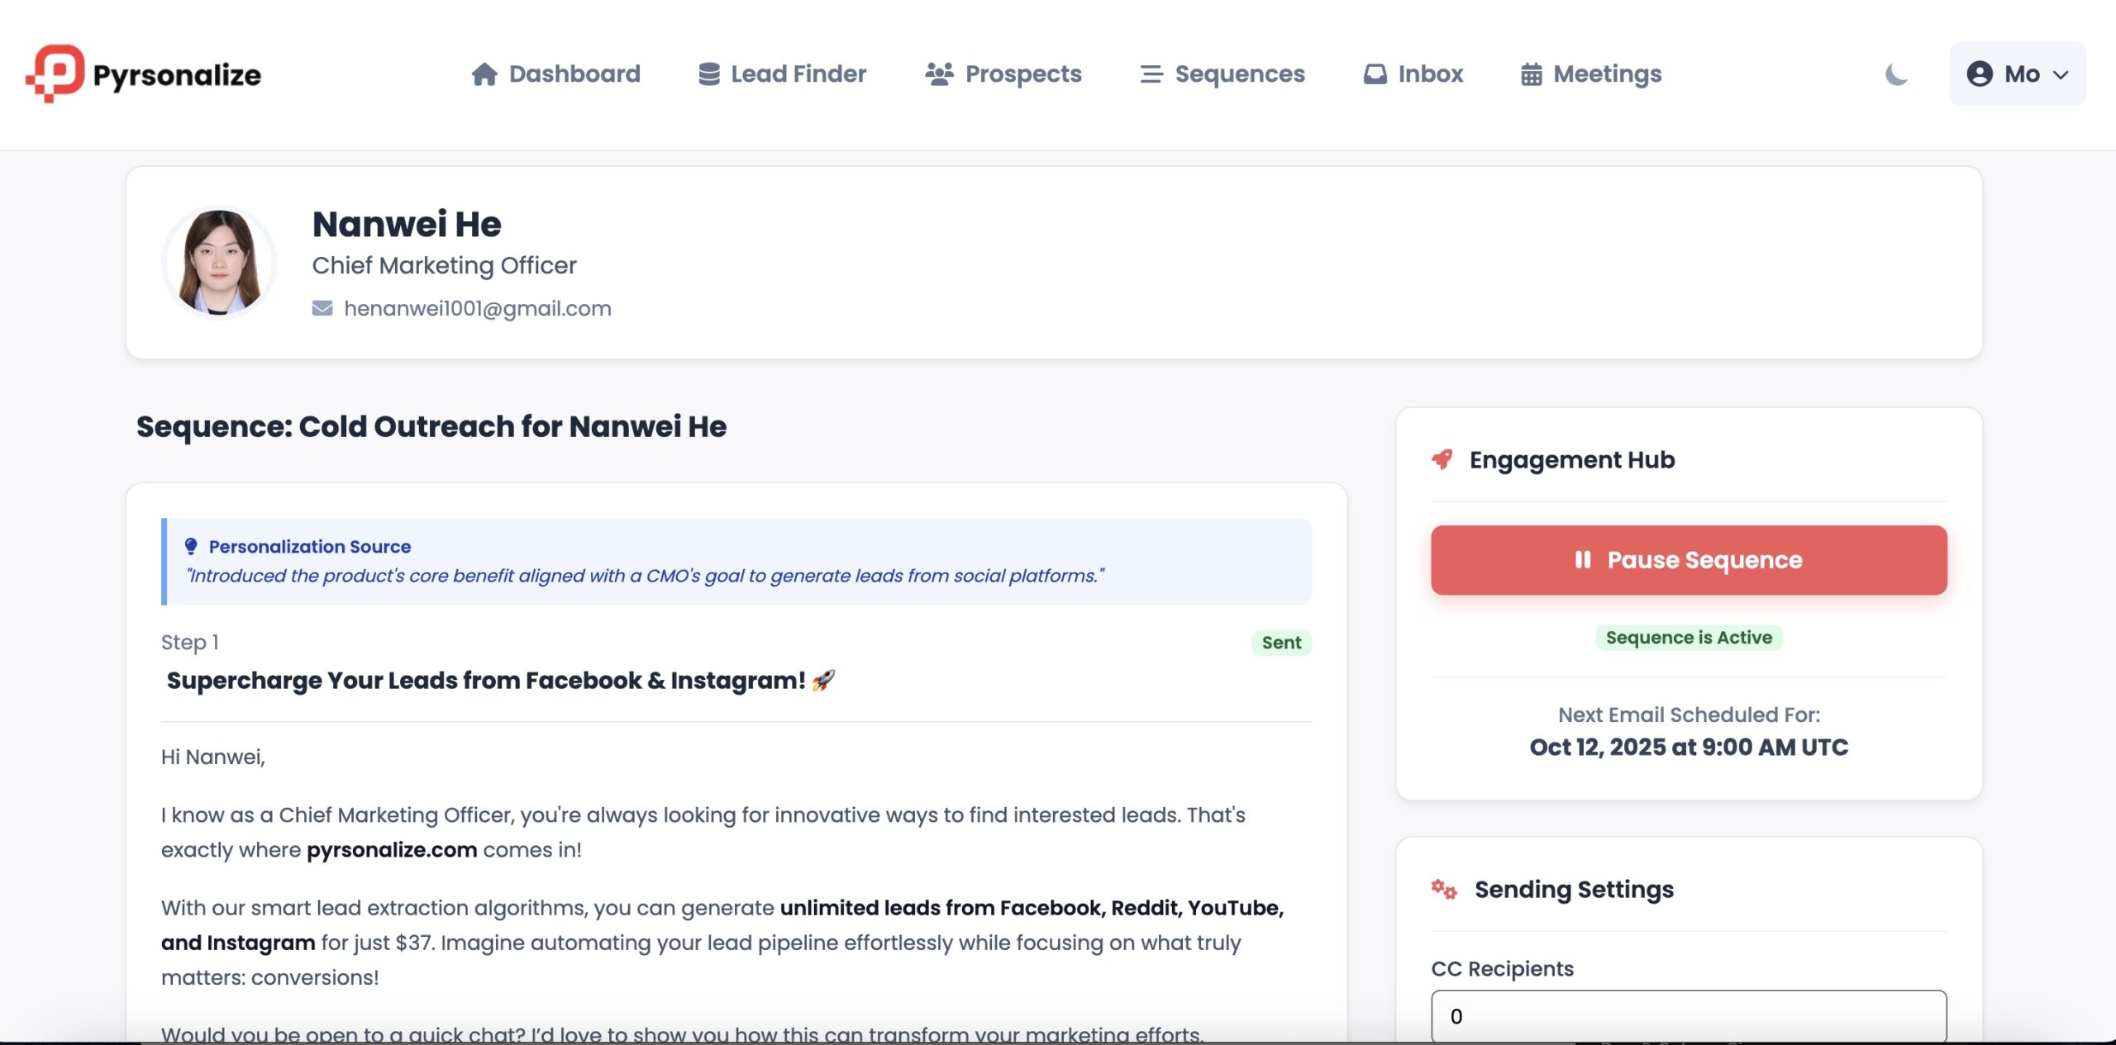
Task: Click the chevron next to Mo
Action: [x=2061, y=75]
